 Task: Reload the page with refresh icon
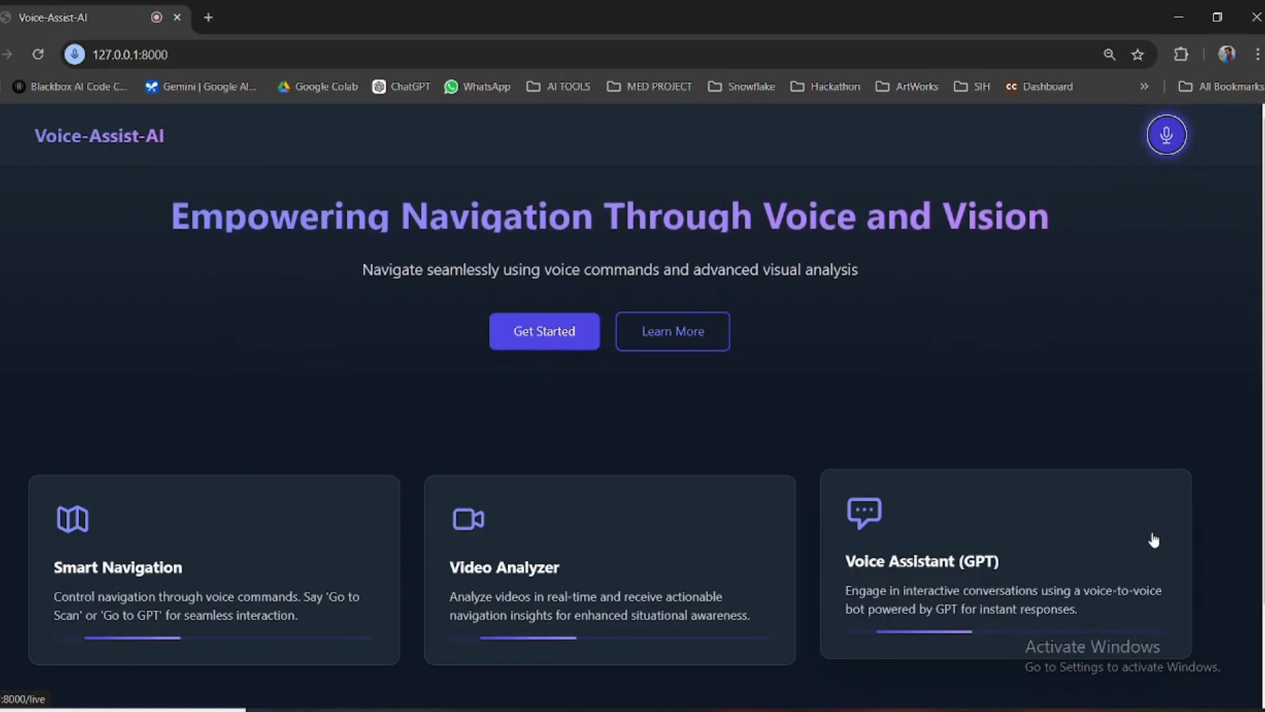coord(38,55)
